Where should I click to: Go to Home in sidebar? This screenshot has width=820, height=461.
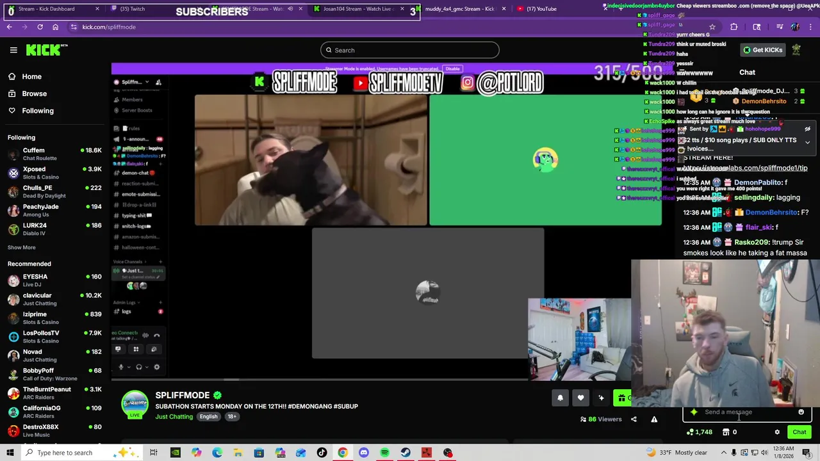31,77
